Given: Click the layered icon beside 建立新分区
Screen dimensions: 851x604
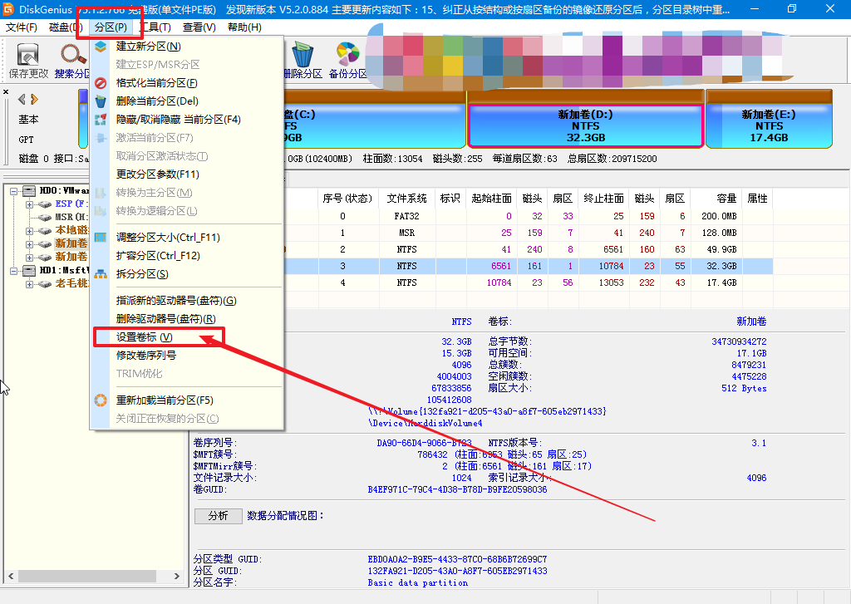Looking at the screenshot, I should [101, 47].
